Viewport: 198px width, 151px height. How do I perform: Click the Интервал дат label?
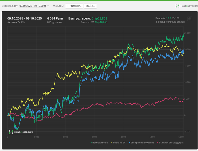[10, 6]
